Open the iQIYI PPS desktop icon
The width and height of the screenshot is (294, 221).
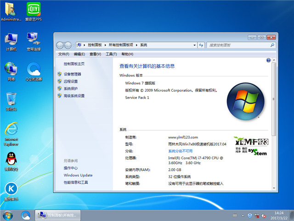(34, 12)
